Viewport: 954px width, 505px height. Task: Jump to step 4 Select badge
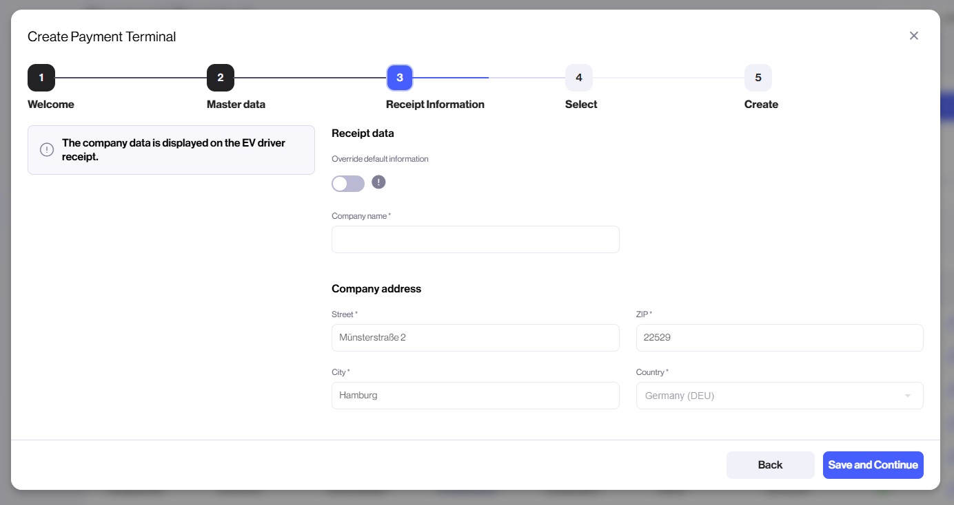579,78
